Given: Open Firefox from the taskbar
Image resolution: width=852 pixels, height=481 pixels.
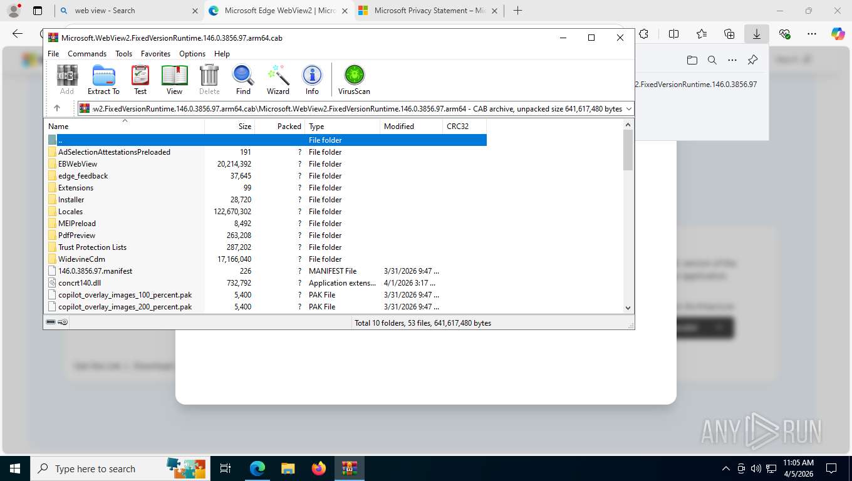Looking at the screenshot, I should click(x=319, y=468).
